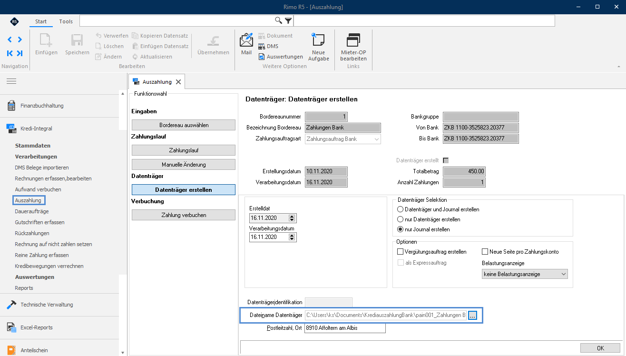The image size is (626, 356).
Task: Click Ändern edit icon
Action: [x=98, y=57]
